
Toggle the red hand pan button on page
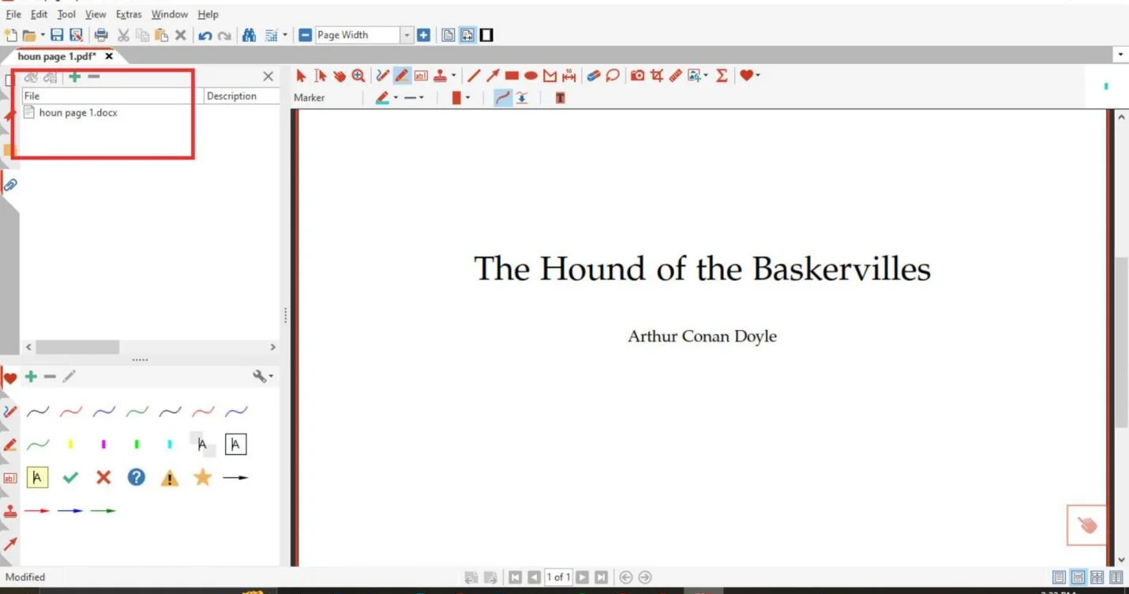(x=1087, y=525)
